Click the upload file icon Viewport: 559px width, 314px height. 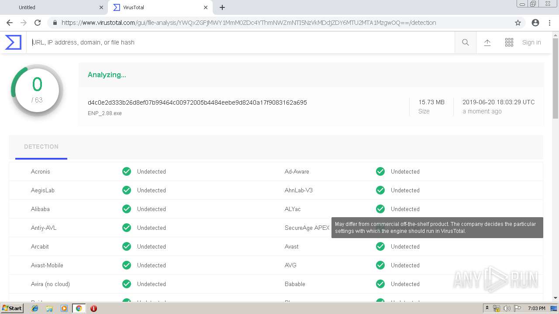487,42
